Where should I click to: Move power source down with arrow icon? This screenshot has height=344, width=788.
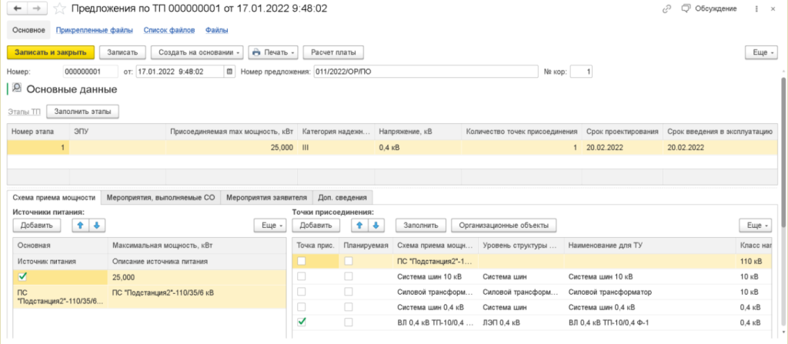click(x=97, y=225)
